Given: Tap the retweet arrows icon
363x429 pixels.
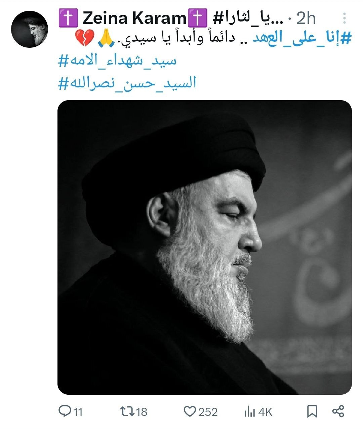Looking at the screenshot, I should [x=127, y=411].
